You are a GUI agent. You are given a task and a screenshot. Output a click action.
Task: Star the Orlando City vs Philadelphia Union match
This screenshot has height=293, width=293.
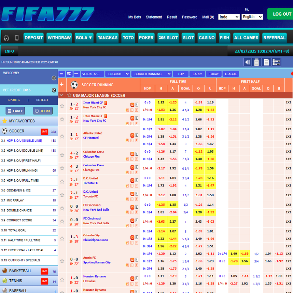(x=62, y=239)
